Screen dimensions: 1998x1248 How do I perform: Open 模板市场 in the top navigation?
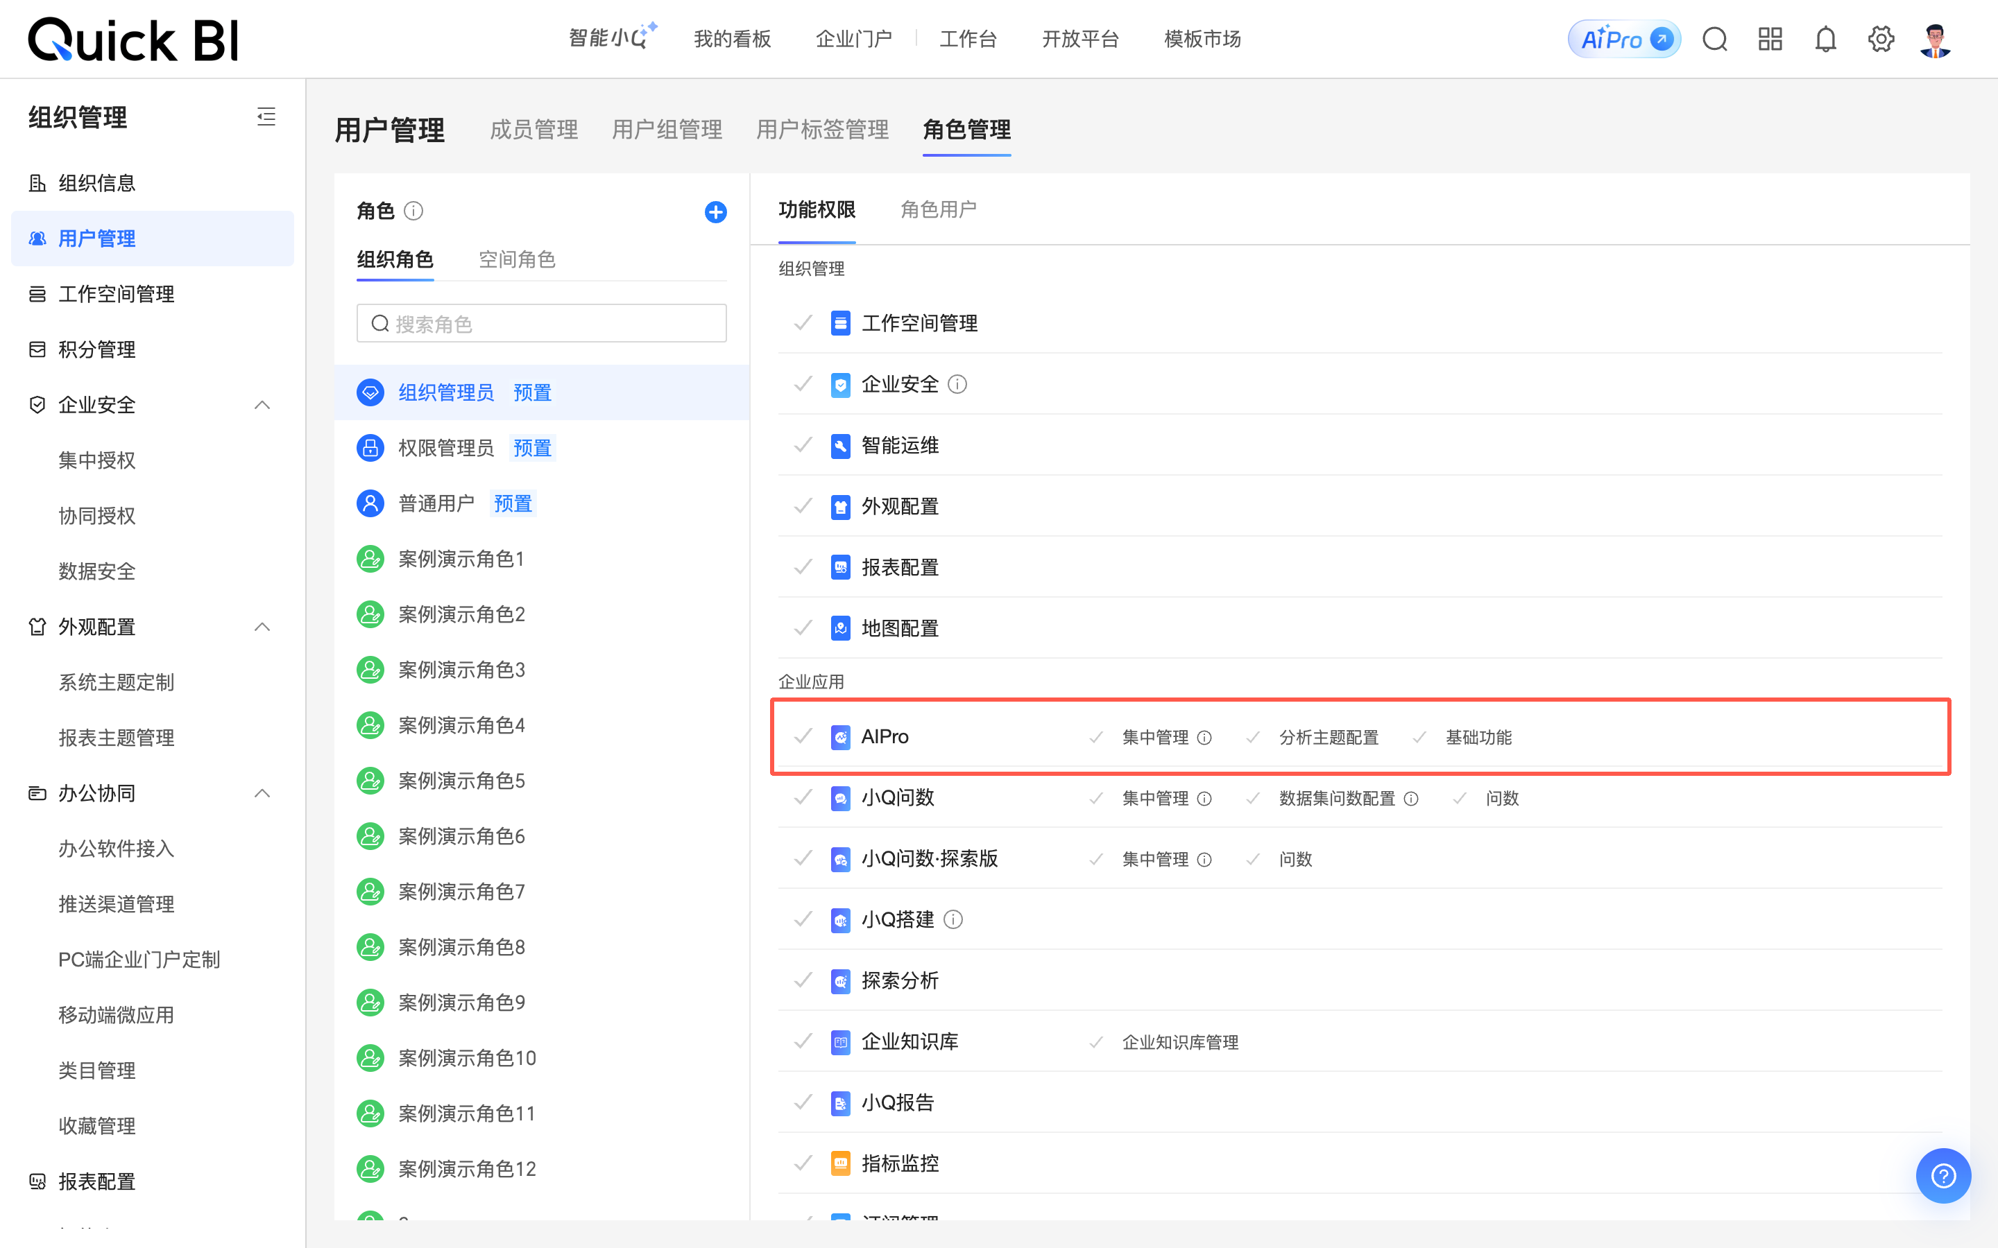(x=1202, y=39)
